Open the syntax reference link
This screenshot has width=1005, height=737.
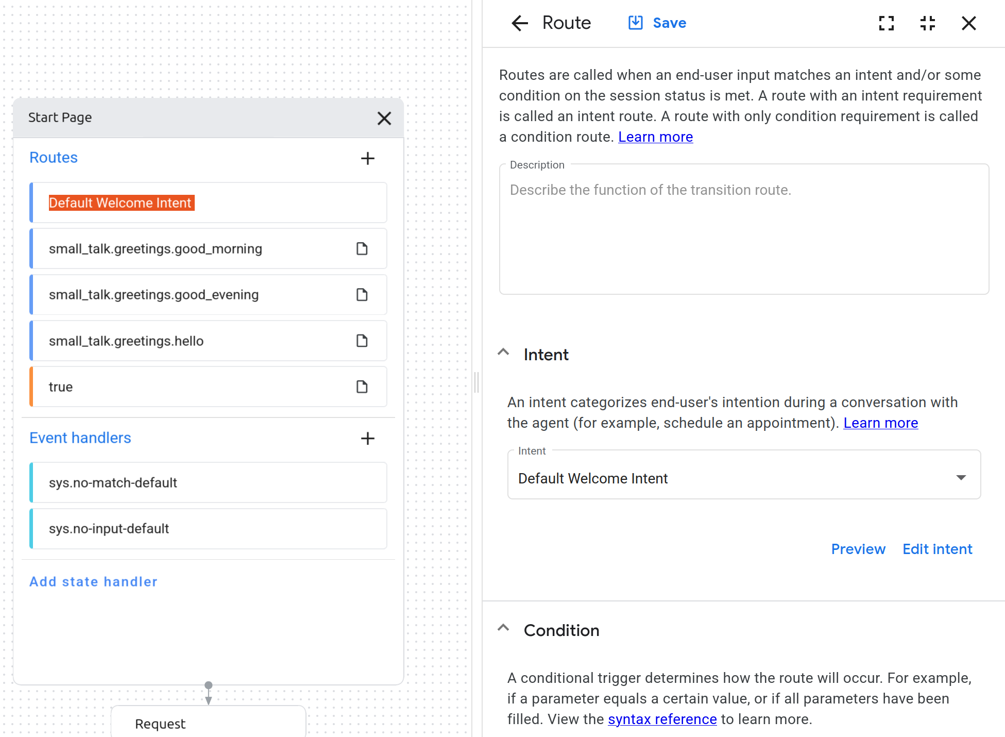tap(662, 719)
